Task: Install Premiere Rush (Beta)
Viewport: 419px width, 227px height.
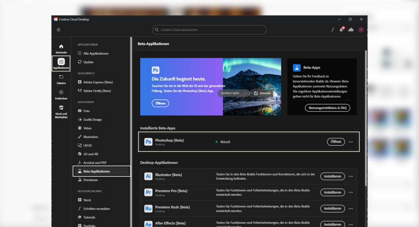Action: pyautogui.click(x=332, y=208)
